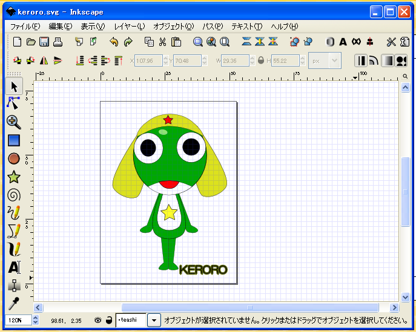
Task: Toggle gradient transform option
Action: point(388,60)
